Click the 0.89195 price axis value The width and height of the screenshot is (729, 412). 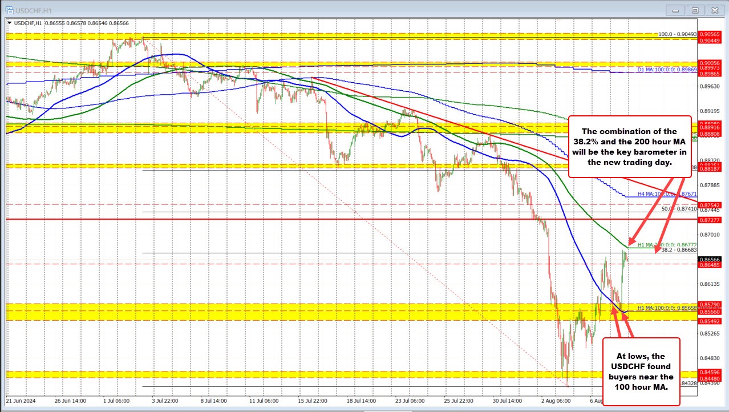[711, 111]
